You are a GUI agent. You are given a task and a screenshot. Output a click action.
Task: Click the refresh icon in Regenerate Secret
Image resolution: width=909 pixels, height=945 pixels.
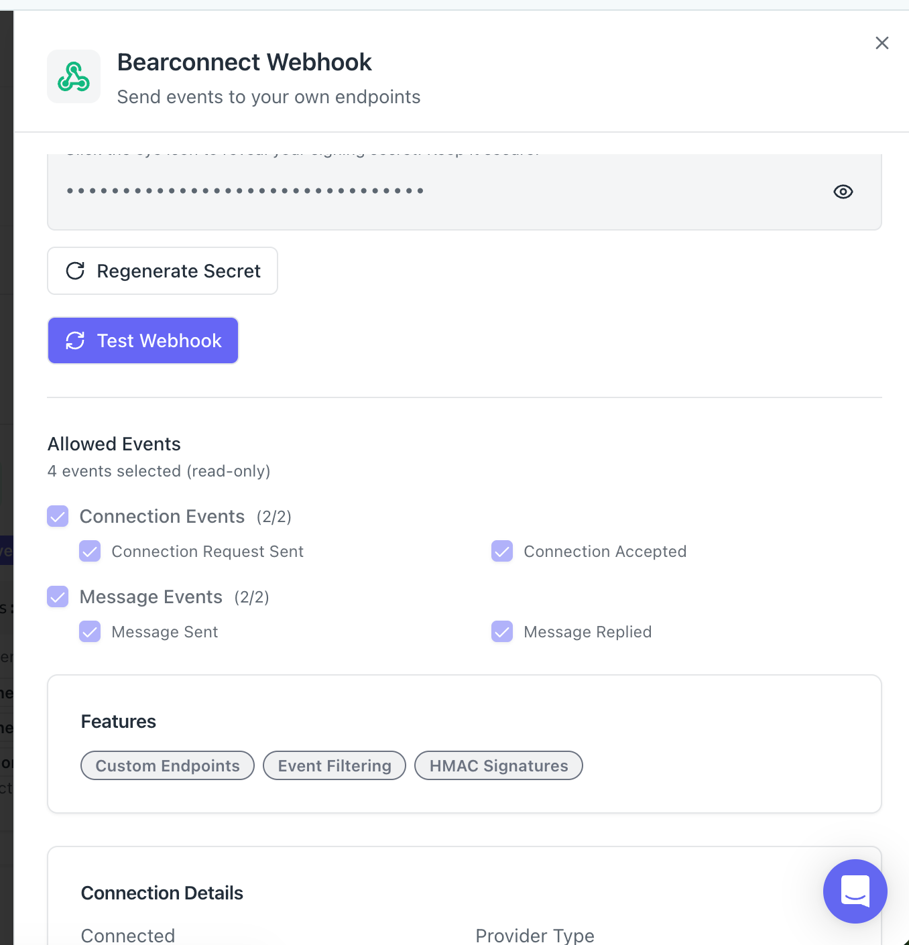pyautogui.click(x=75, y=271)
